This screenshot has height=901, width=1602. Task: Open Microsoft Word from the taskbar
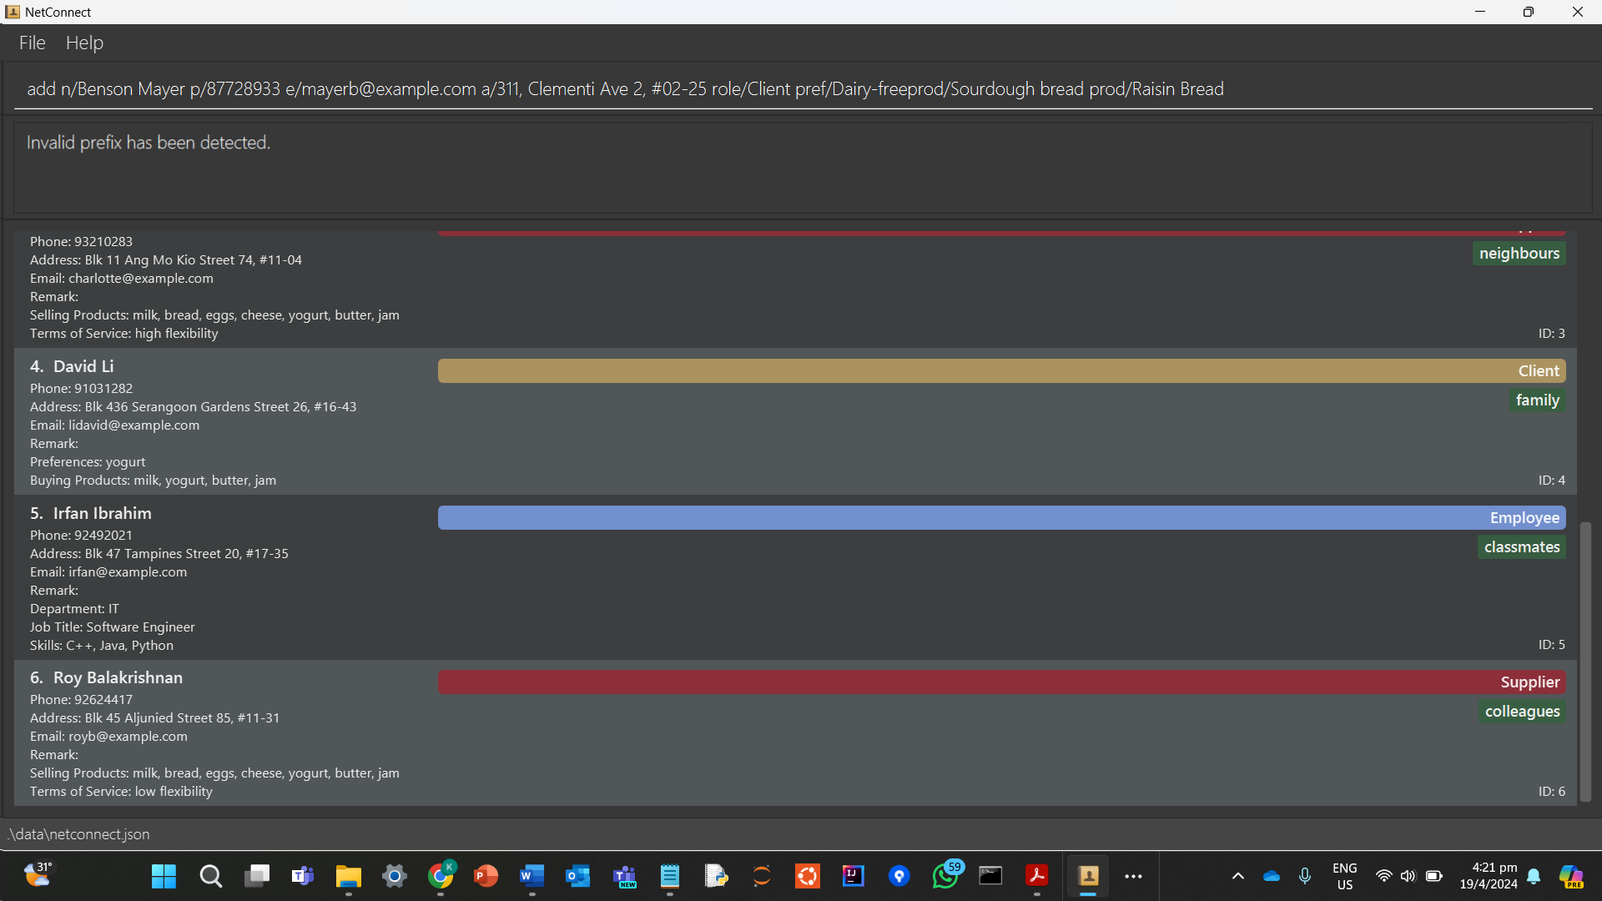[x=531, y=876]
